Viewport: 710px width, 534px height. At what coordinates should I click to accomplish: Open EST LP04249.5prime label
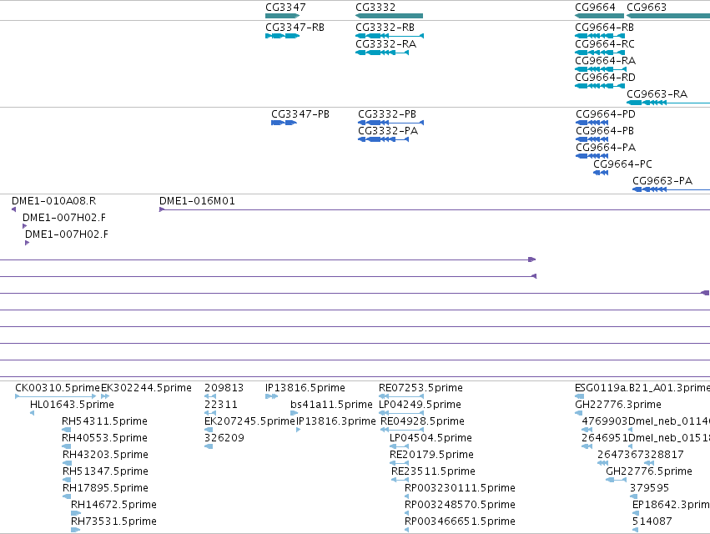point(420,405)
